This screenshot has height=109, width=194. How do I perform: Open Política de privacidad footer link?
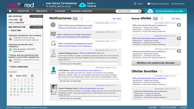[x=168, y=107]
